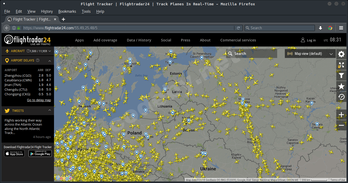The height and width of the screenshot is (183, 348).
Task: Collapse the Airport Delays panel
Action: click(50, 61)
